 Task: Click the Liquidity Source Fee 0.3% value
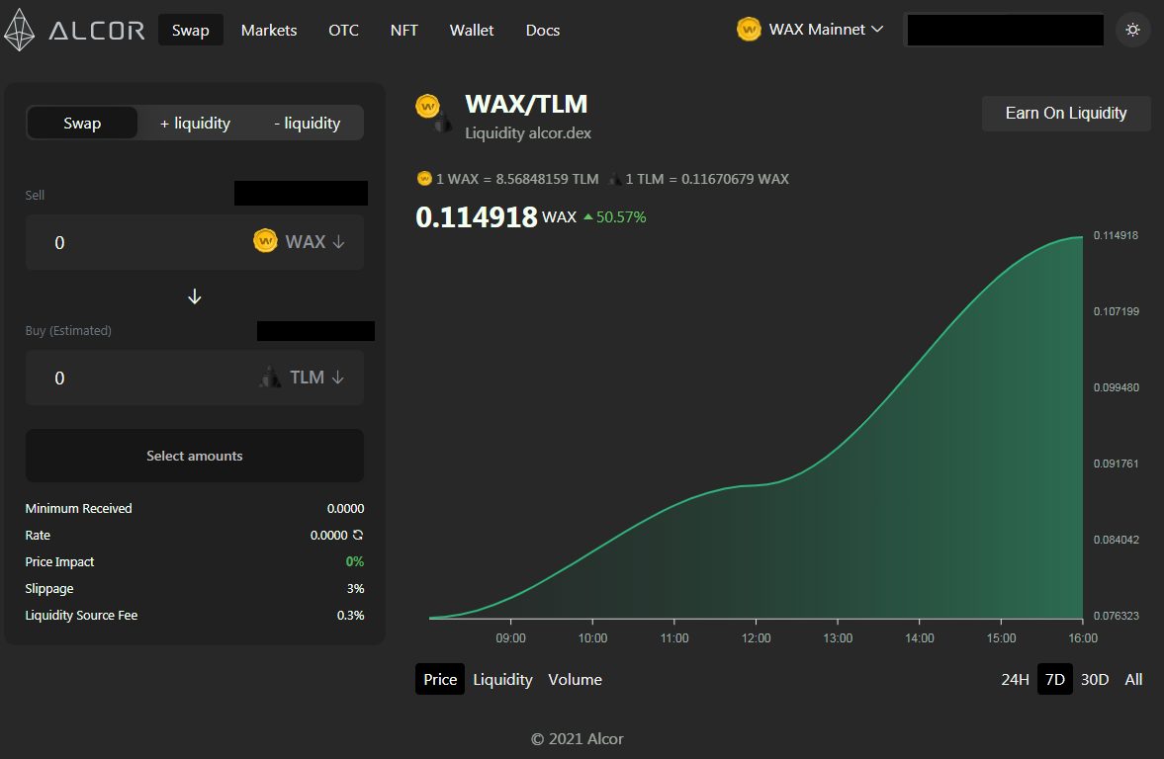(350, 615)
